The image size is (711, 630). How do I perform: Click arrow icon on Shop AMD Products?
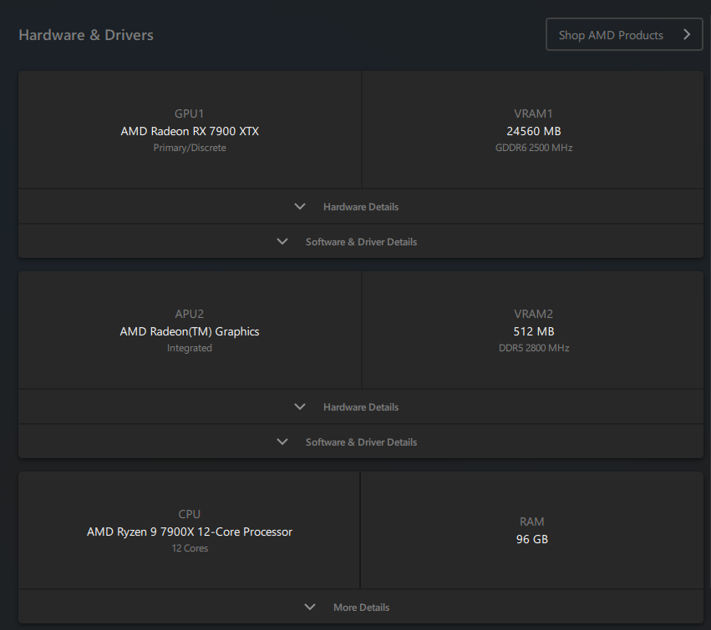coord(687,34)
